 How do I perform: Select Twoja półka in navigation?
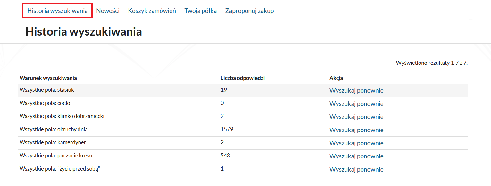coord(200,11)
